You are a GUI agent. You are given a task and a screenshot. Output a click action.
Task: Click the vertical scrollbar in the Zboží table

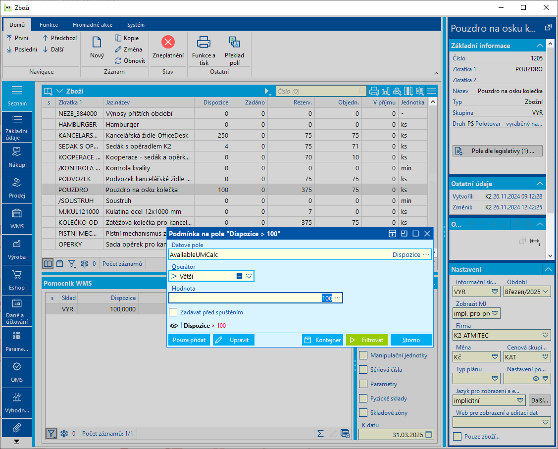pos(432,177)
